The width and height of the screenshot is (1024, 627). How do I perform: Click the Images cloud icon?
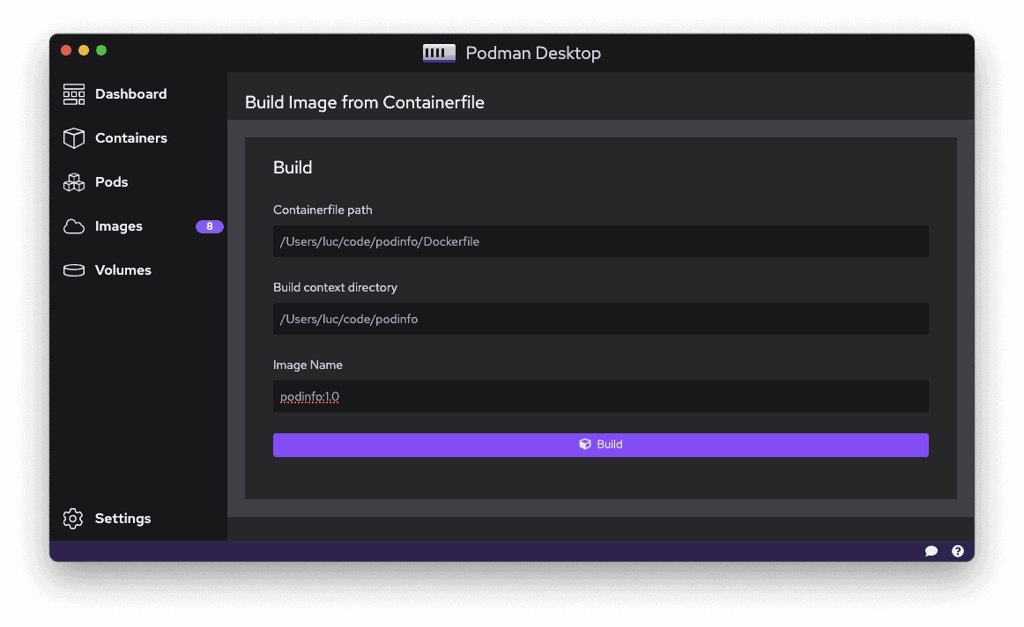point(74,226)
